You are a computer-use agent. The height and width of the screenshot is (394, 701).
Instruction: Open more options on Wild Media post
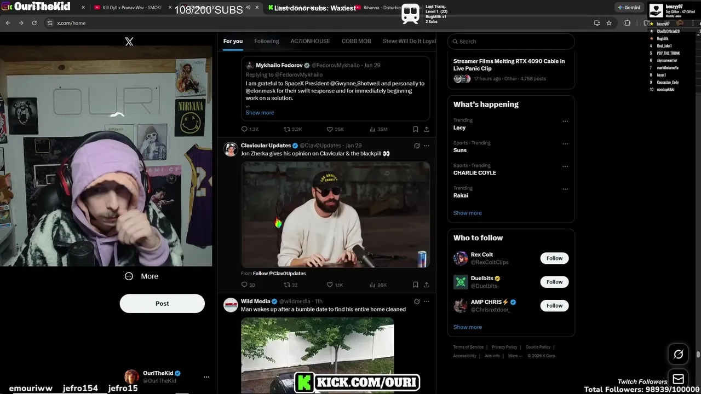[427, 301]
